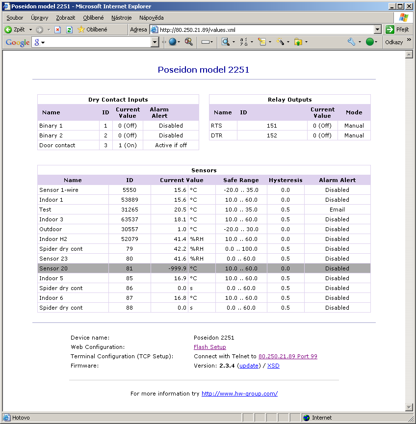Click the 'Binary 1' input name
416x424 pixels.
pos(51,126)
